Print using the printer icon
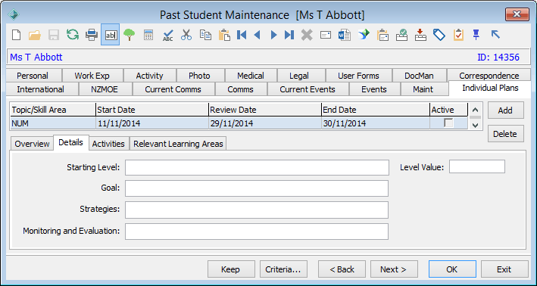 [x=92, y=35]
